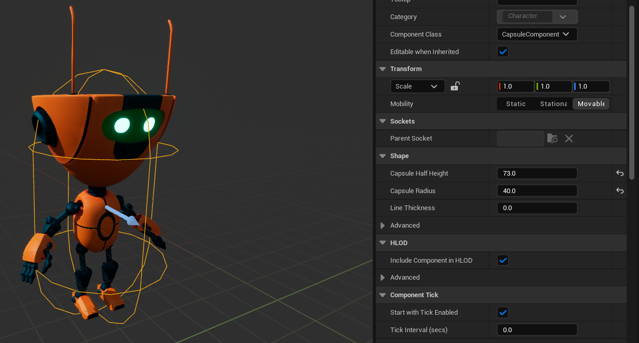Open the Category dropdown
This screenshot has width=639, height=343.
537,16
